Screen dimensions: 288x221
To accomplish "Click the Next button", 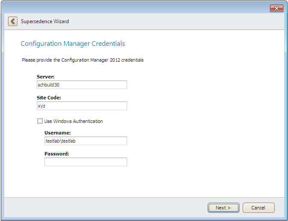I will click(223, 208).
